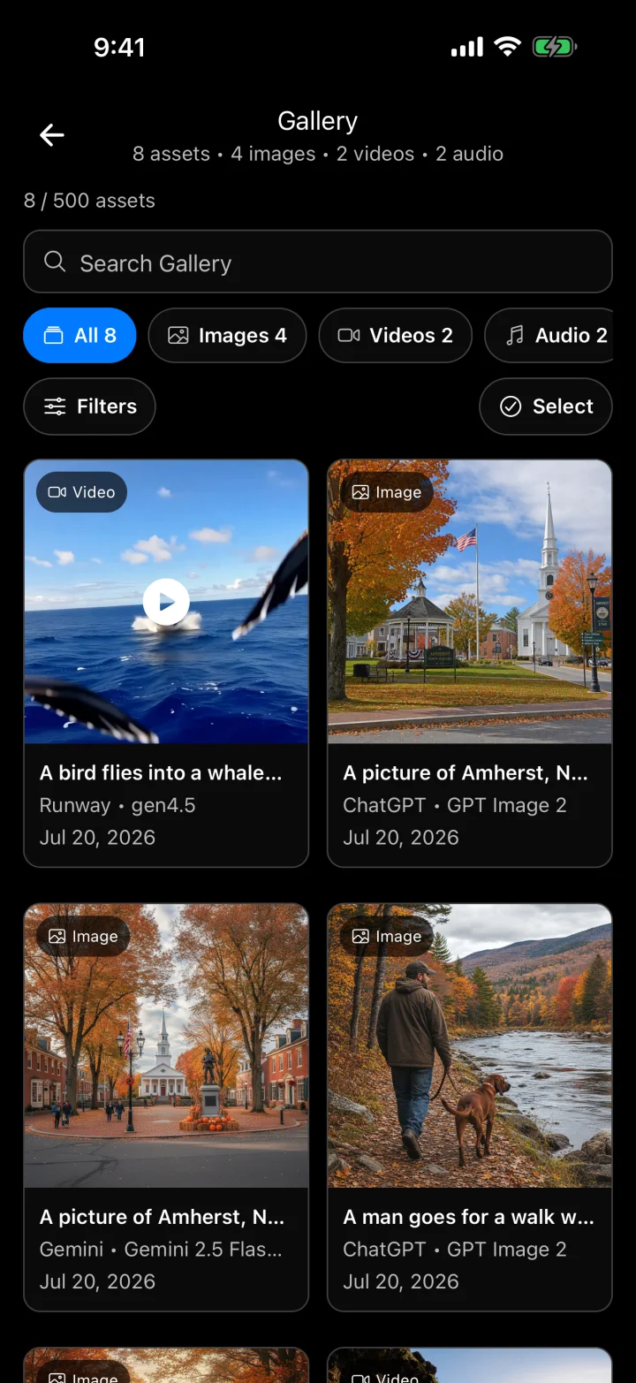Open the man walking dog thumbnail
Screen dimensions: 636x1383
[x=470, y=1045]
